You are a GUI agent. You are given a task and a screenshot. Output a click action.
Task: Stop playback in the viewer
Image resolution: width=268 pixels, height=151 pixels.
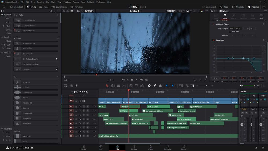click(x=132, y=80)
